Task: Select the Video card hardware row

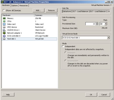Action: pos(29,24)
